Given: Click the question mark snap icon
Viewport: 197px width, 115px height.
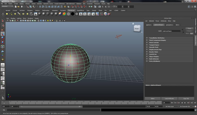Looking at the screenshot, I should [62, 7].
